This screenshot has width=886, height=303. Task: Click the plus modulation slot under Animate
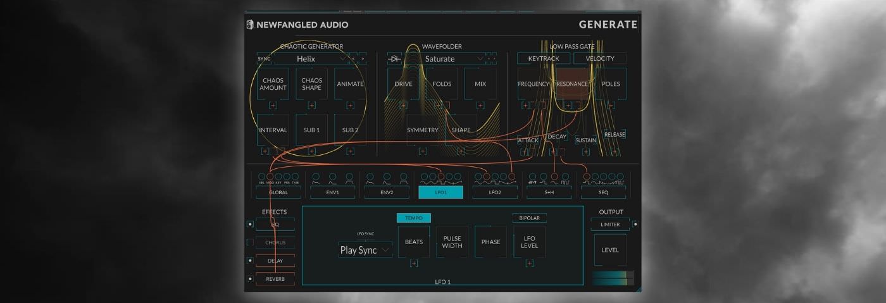350,105
